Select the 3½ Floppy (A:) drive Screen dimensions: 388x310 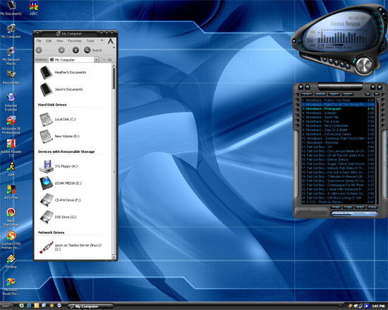click(x=59, y=166)
